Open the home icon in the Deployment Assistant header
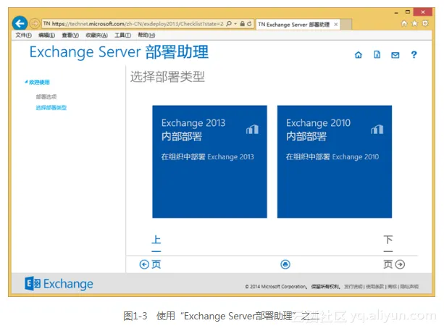The height and width of the screenshot is (331, 444). point(358,55)
